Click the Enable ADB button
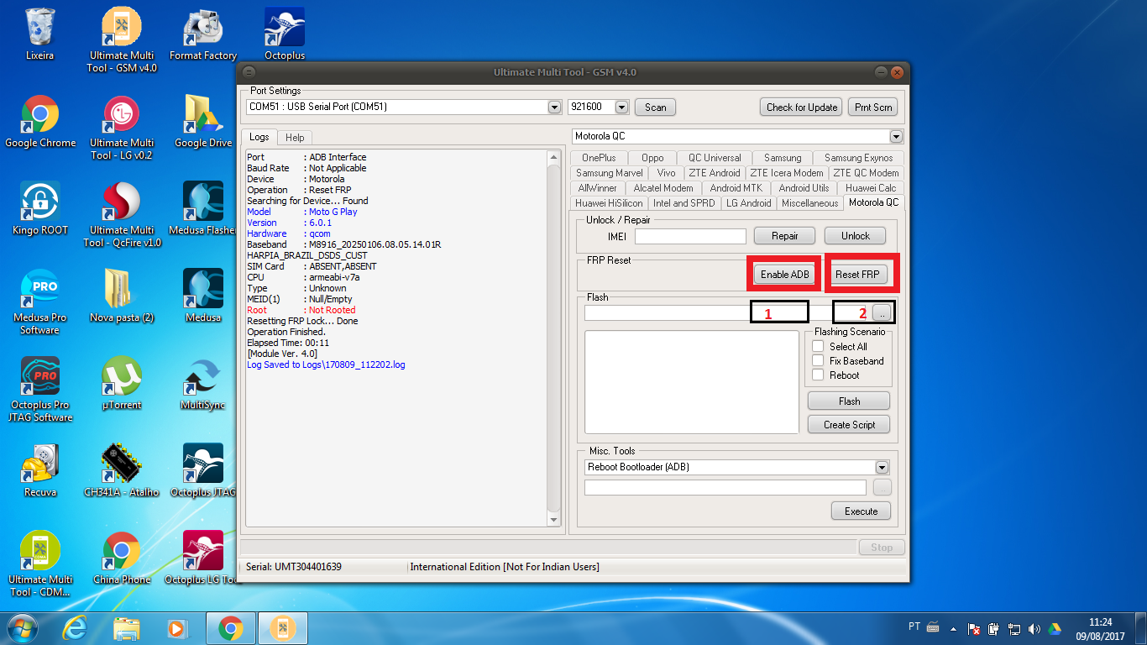The image size is (1147, 645). point(784,275)
